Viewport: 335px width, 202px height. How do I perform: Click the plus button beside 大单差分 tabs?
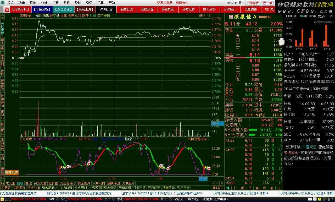click(x=213, y=183)
